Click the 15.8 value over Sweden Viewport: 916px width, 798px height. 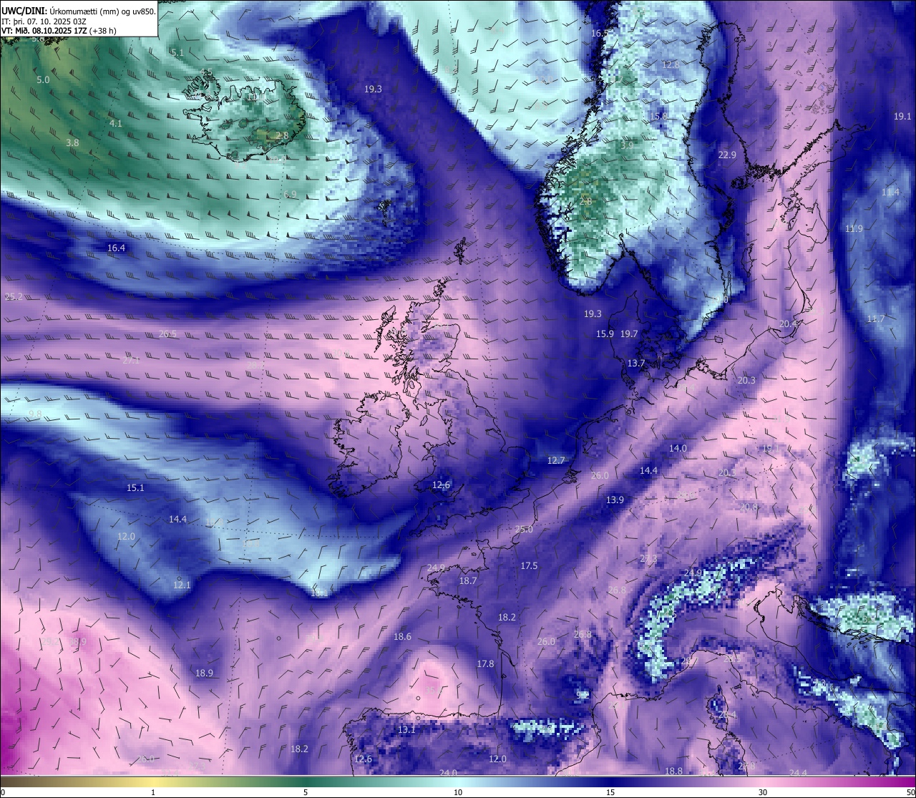658,116
